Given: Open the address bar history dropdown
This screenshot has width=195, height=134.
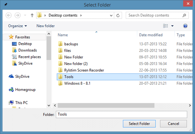Looking at the screenshot, I should tap(111, 15).
